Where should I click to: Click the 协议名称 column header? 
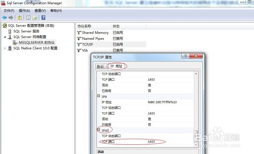(x=93, y=26)
